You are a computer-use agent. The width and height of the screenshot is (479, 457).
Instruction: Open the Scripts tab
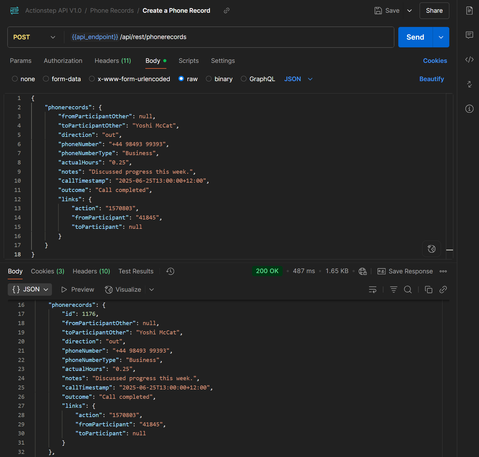(189, 61)
